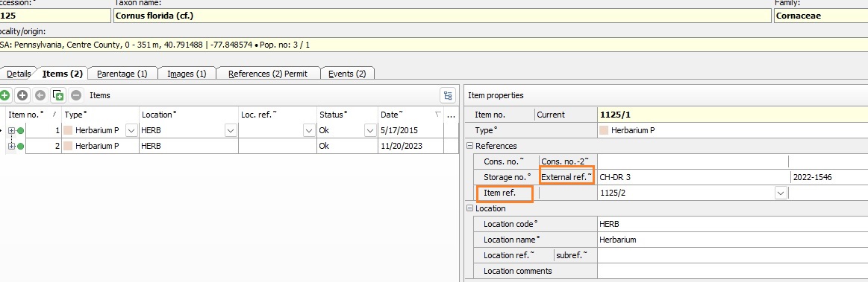868x282 pixels.
Task: Click the External ref. value 2022-1546
Action: (x=828, y=177)
